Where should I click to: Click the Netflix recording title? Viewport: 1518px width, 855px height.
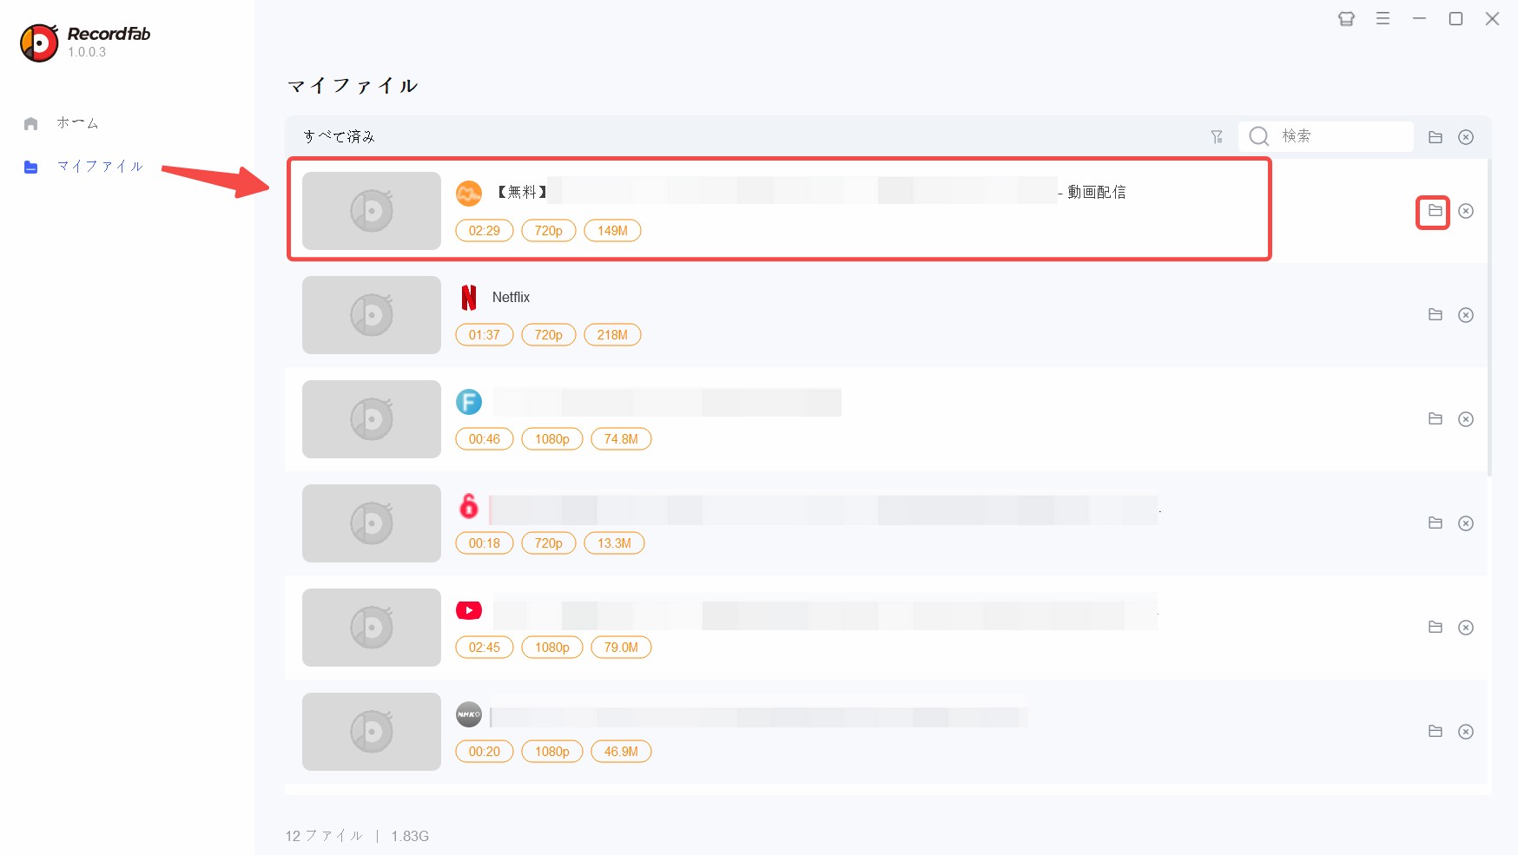pyautogui.click(x=511, y=297)
